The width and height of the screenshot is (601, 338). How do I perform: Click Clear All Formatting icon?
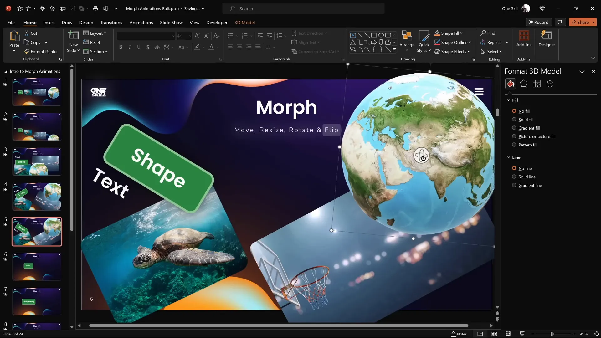216,36
